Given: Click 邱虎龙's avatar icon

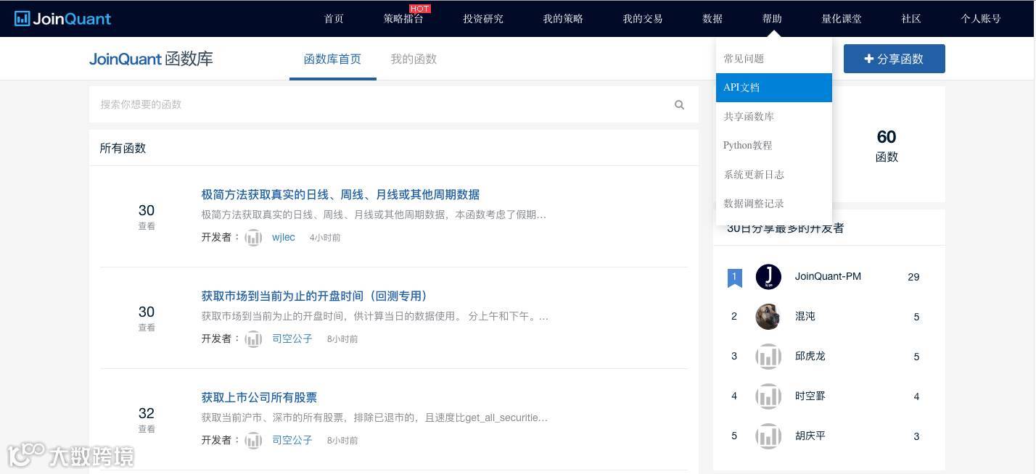Looking at the screenshot, I should pos(768,357).
